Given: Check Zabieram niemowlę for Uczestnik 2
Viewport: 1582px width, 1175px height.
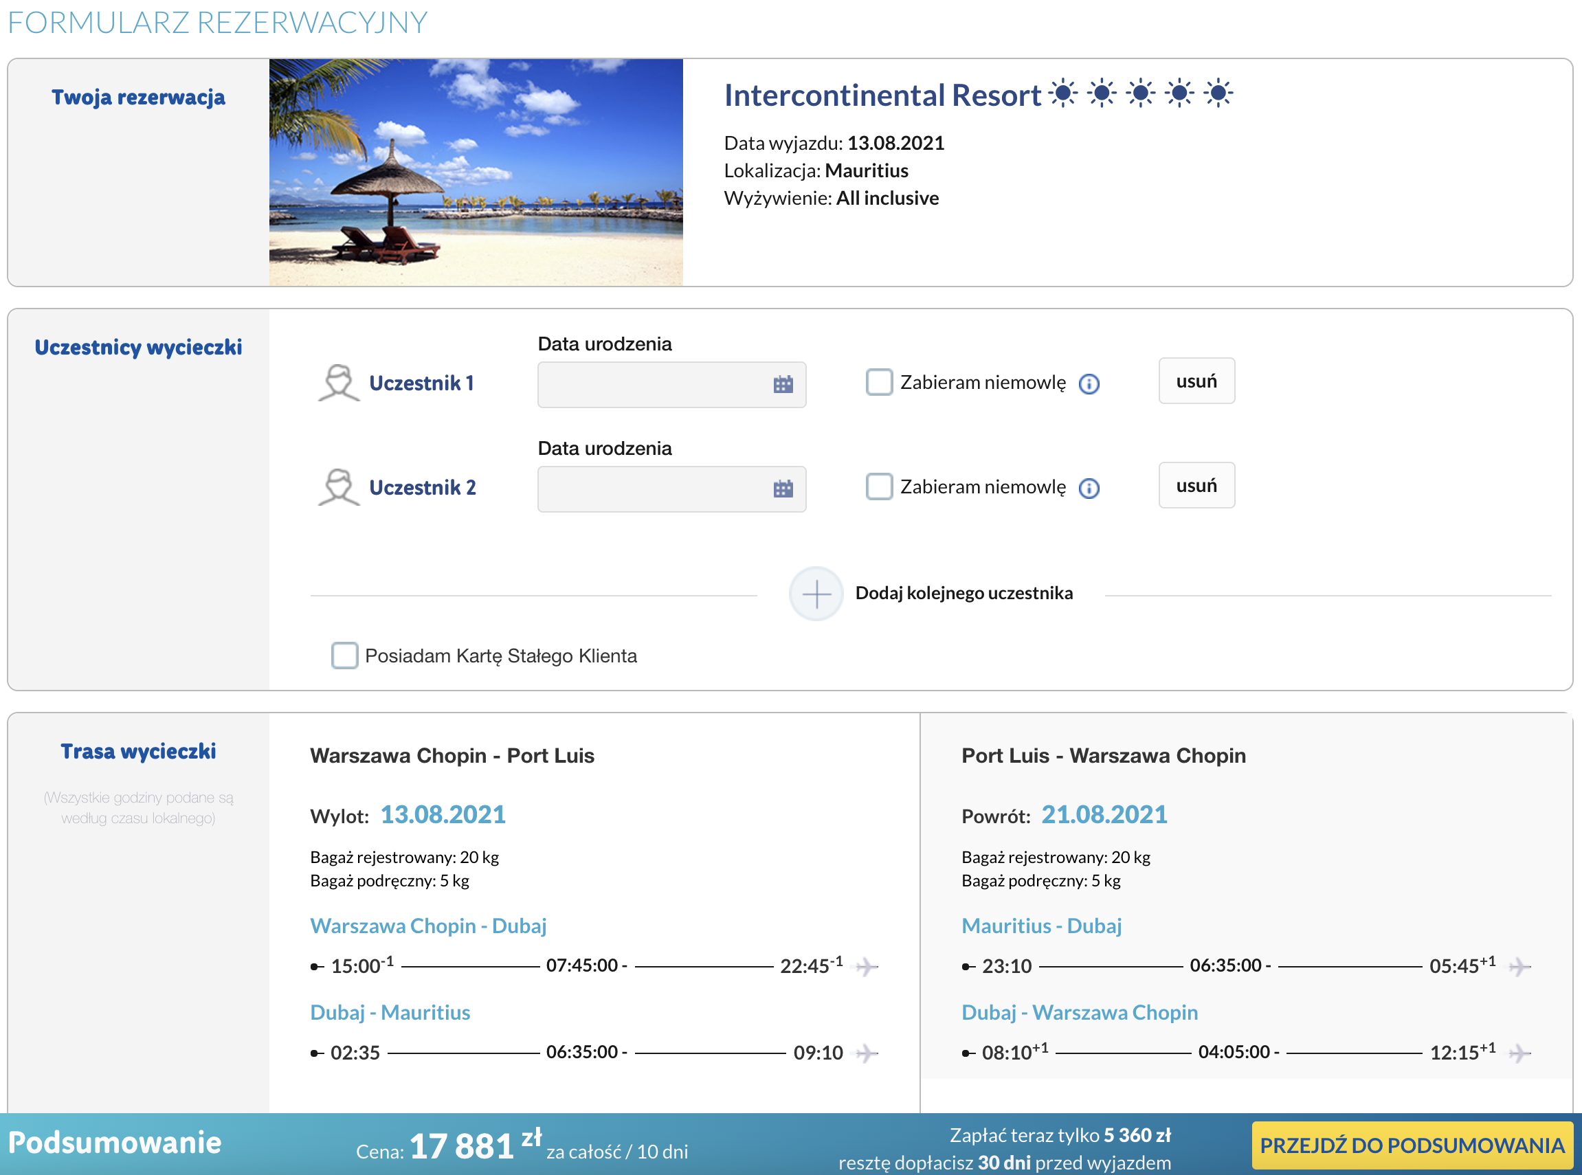Looking at the screenshot, I should 879,486.
